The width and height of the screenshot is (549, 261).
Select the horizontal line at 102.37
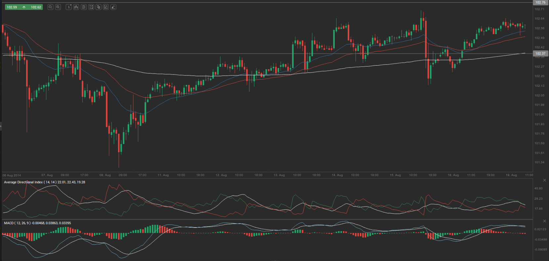[x=265, y=54]
